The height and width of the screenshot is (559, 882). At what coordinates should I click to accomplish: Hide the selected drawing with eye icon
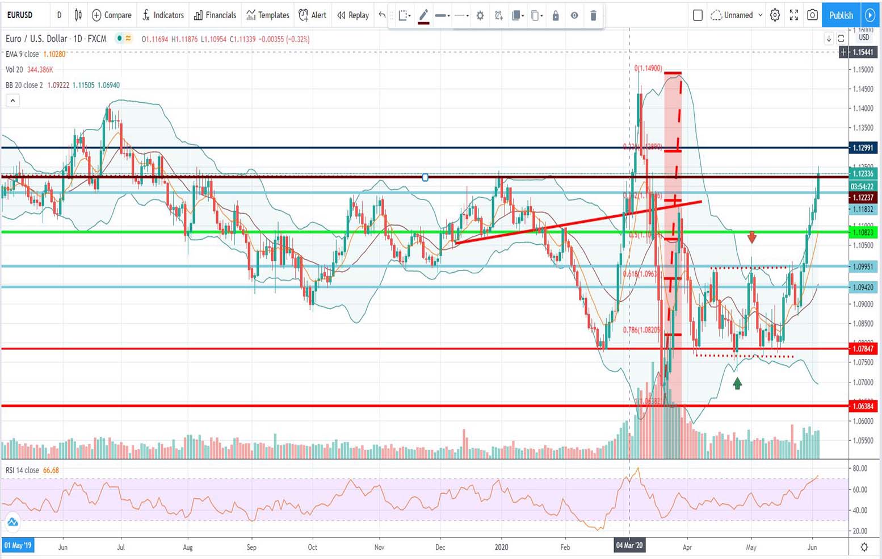coord(574,15)
